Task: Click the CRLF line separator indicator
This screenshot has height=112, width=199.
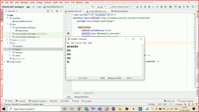Action: [165, 104]
